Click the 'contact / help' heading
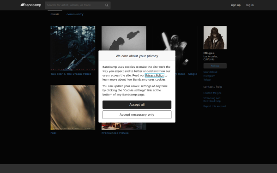The width and height of the screenshot is (277, 173). [213, 87]
